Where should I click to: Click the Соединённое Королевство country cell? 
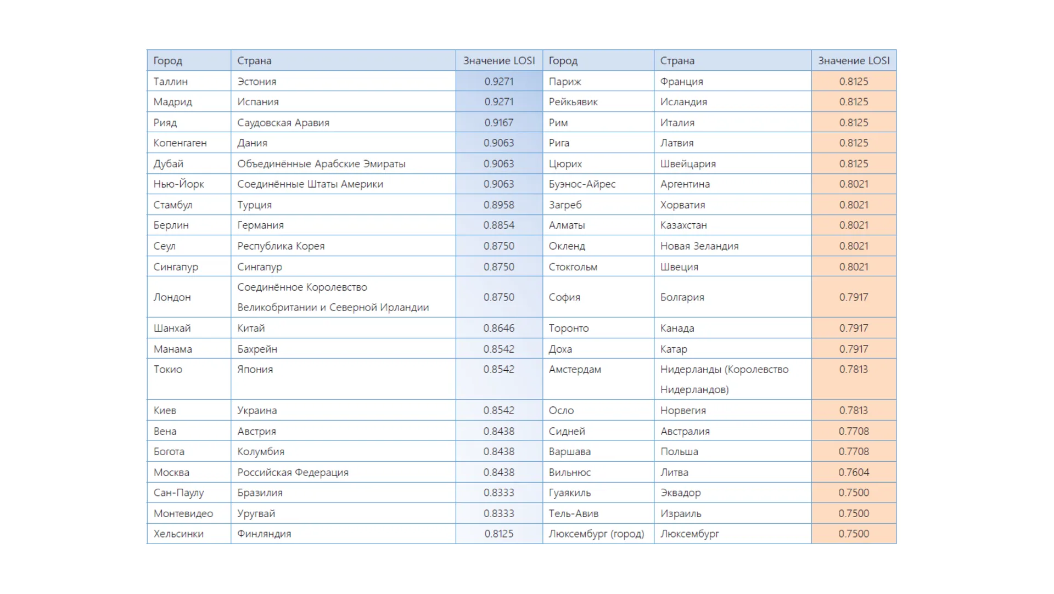click(x=343, y=297)
